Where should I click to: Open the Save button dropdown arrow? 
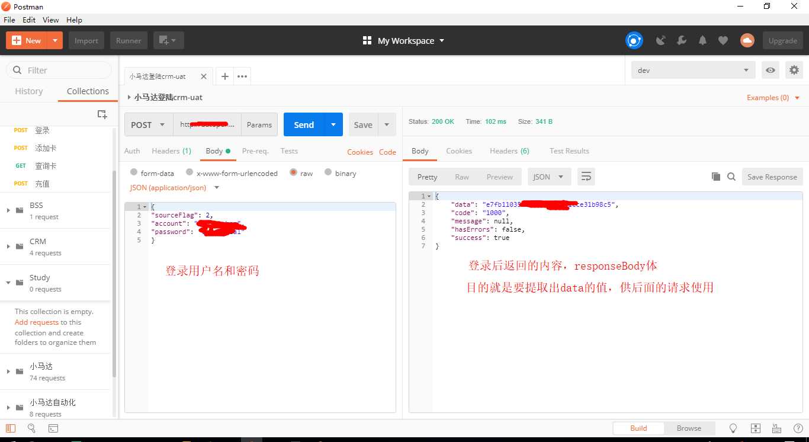387,124
